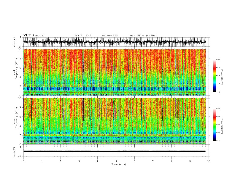The width and height of the screenshot is (235, 181).
Task: Click the time axis tick "9"
Action: (x=190, y=161)
